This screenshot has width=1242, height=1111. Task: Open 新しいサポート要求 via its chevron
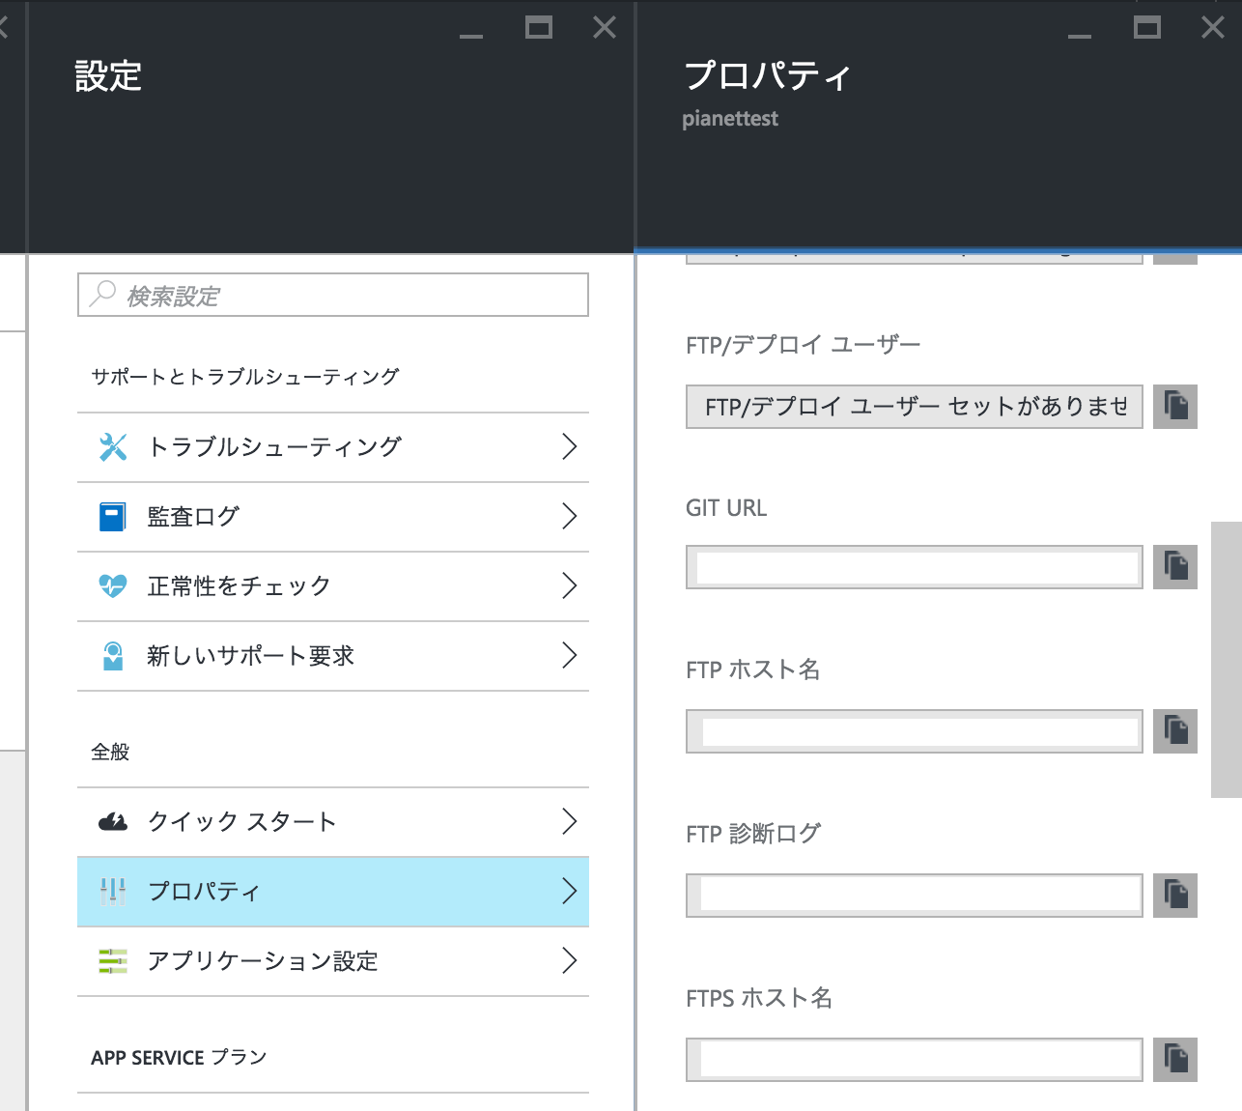[x=570, y=655]
